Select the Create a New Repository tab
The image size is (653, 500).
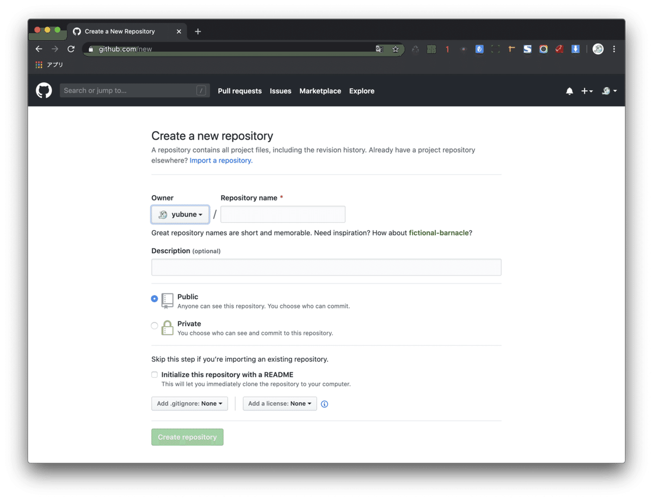click(x=127, y=32)
